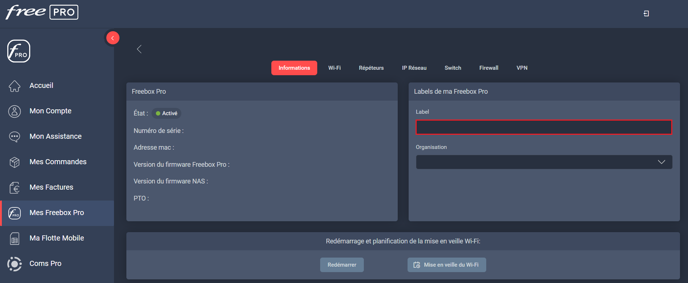Image resolution: width=688 pixels, height=283 pixels.
Task: Click the Mes Commandes box icon
Action: tap(15, 162)
